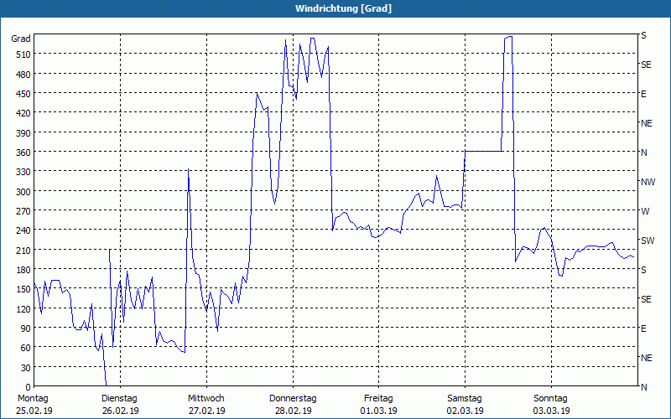
Task: Select the Grad unit label on the y-axis
Action: tap(21, 39)
